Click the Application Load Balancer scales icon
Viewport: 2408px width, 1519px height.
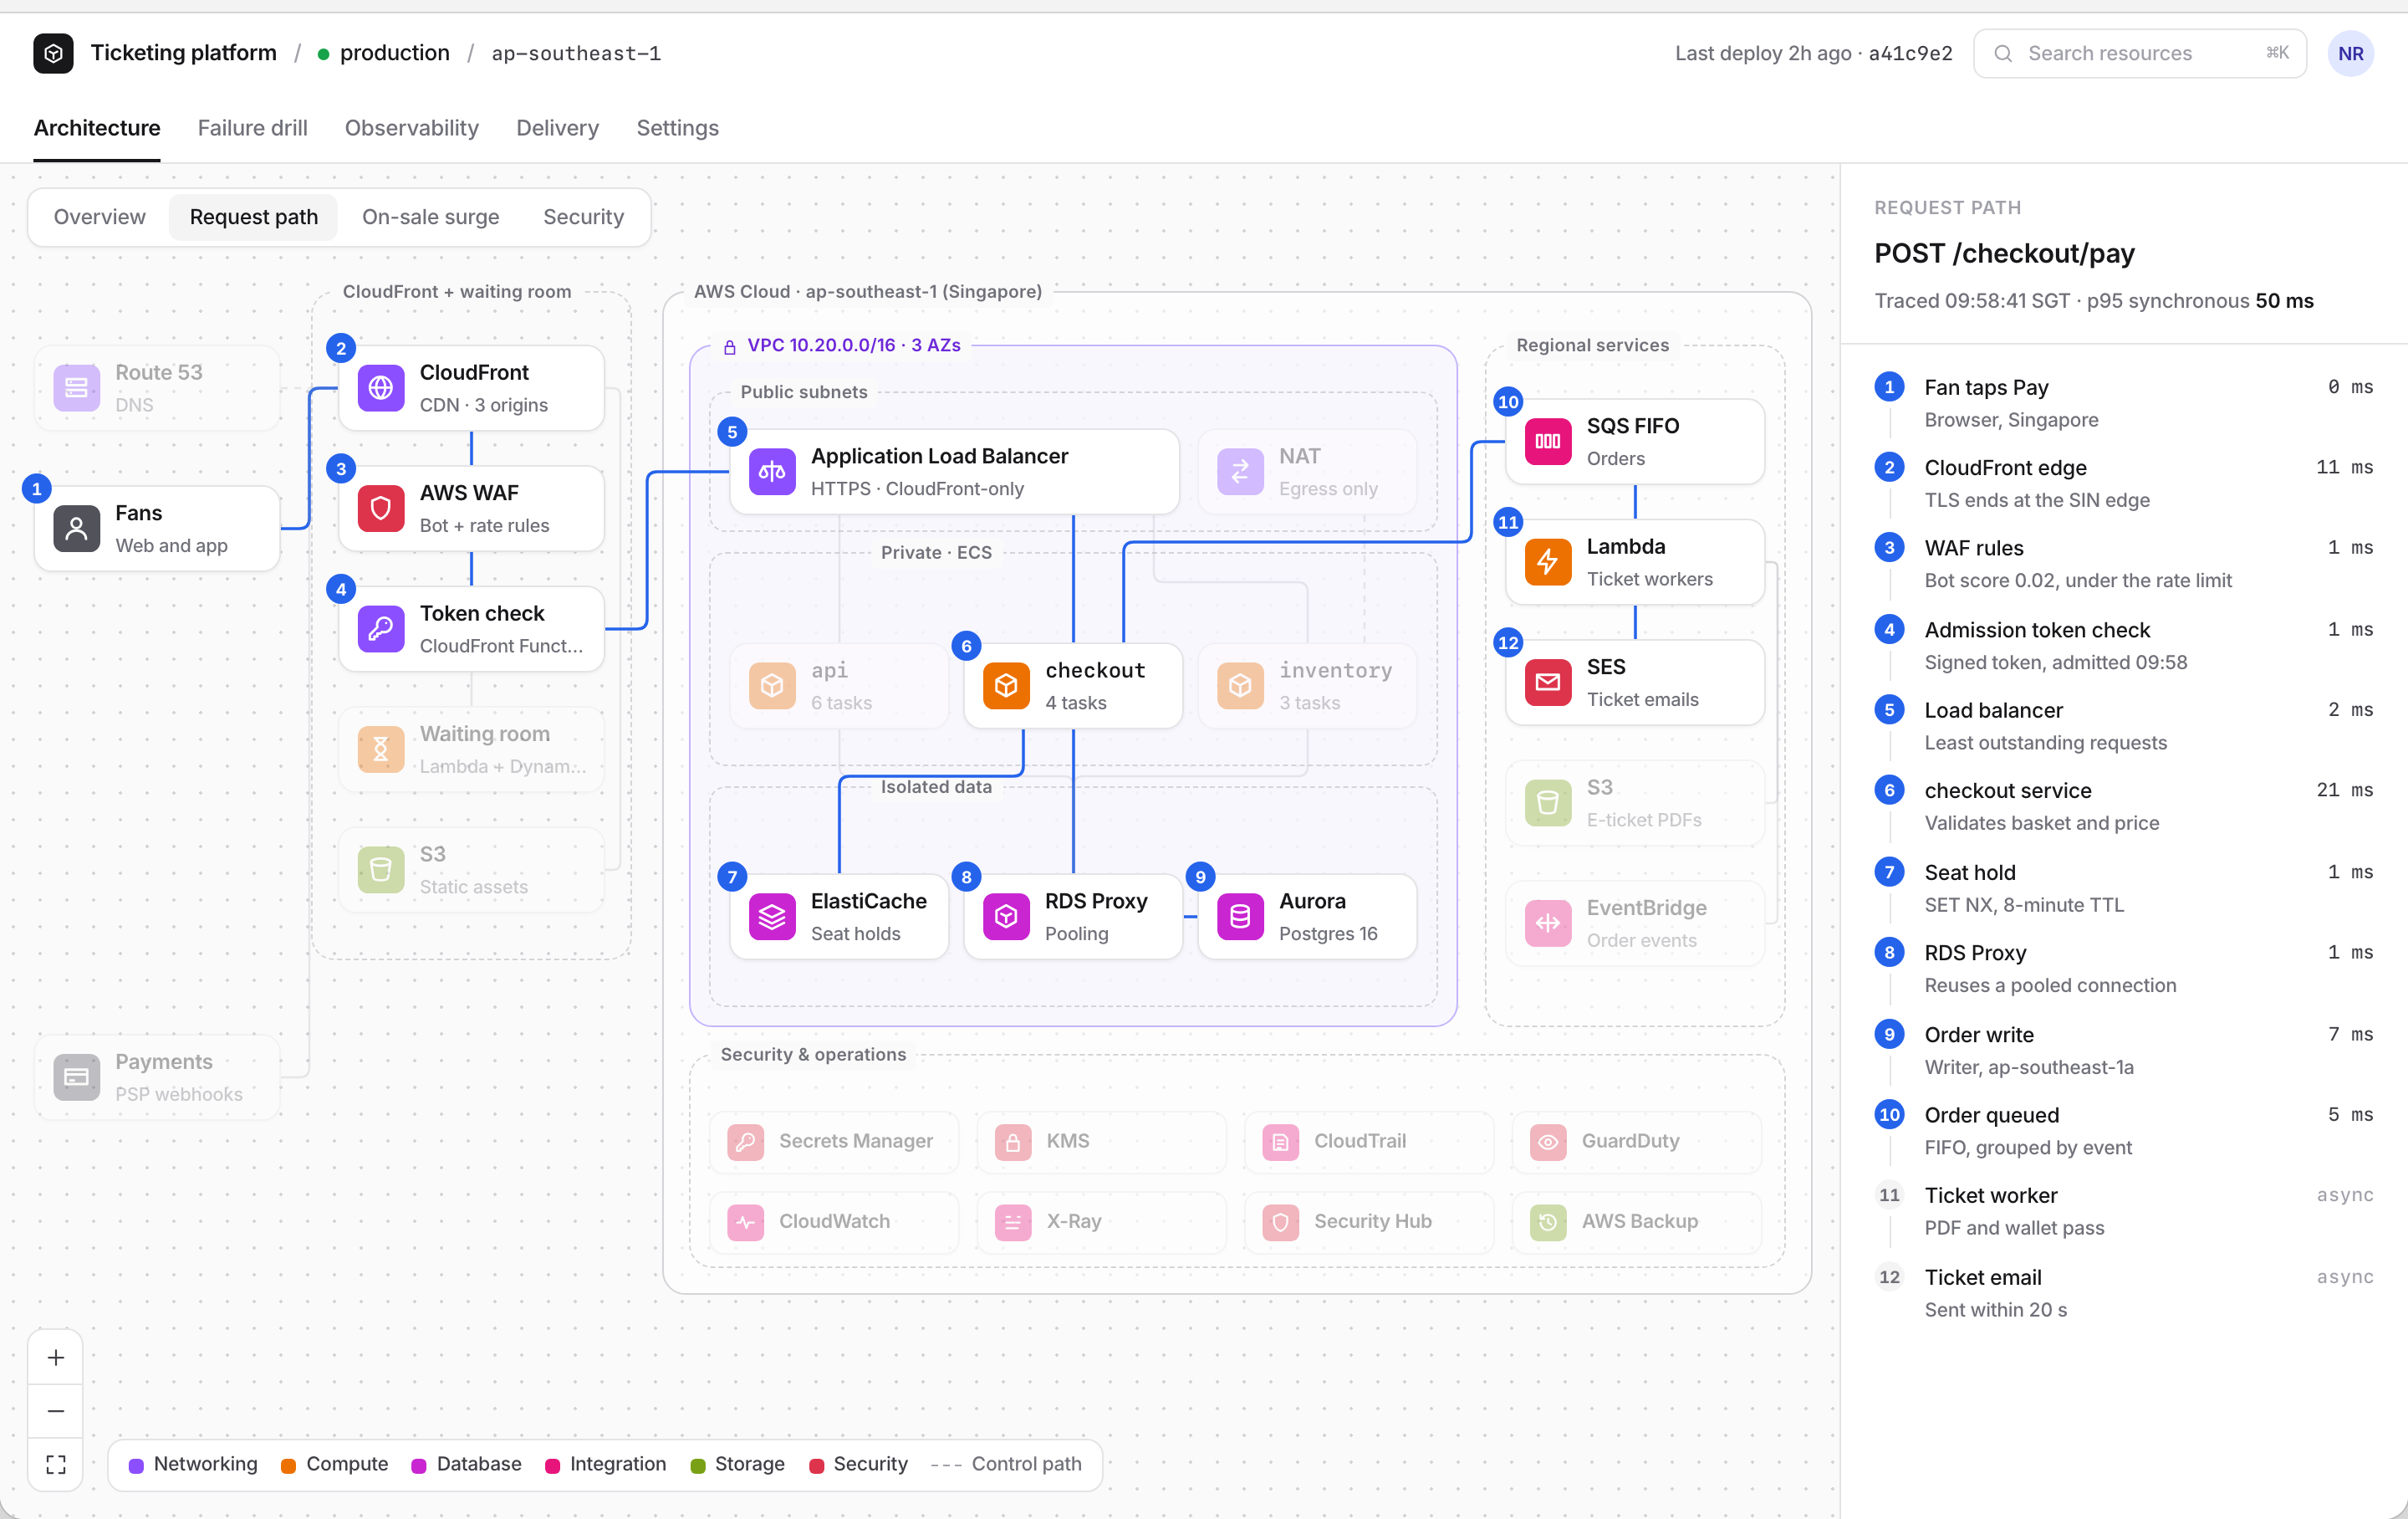point(772,471)
